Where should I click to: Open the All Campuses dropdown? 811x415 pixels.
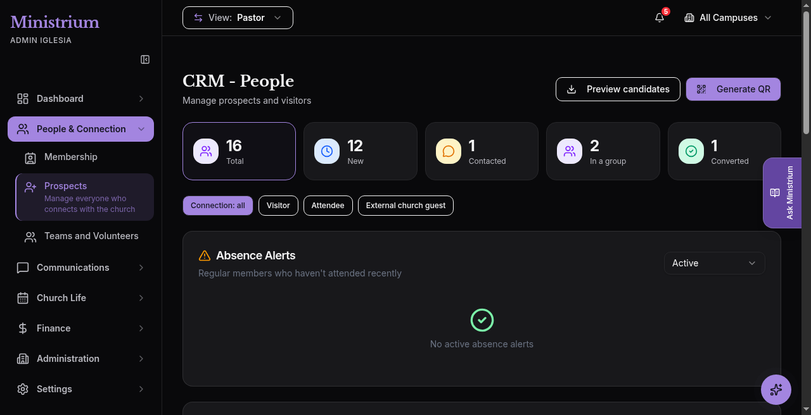[728, 18]
